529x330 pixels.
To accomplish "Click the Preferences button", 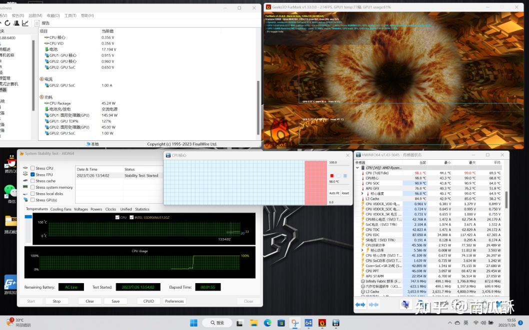I will (174, 301).
